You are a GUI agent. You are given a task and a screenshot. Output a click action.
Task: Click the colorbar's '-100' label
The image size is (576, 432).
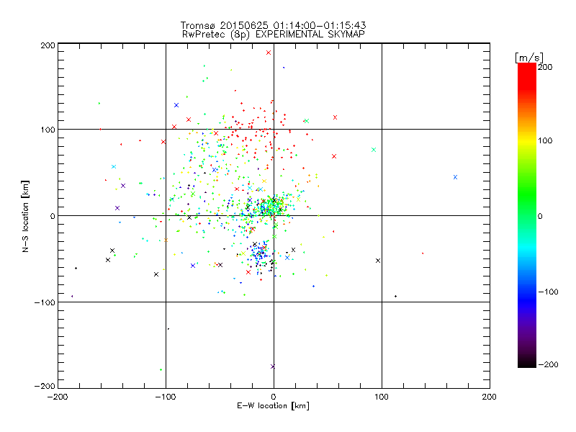point(548,292)
